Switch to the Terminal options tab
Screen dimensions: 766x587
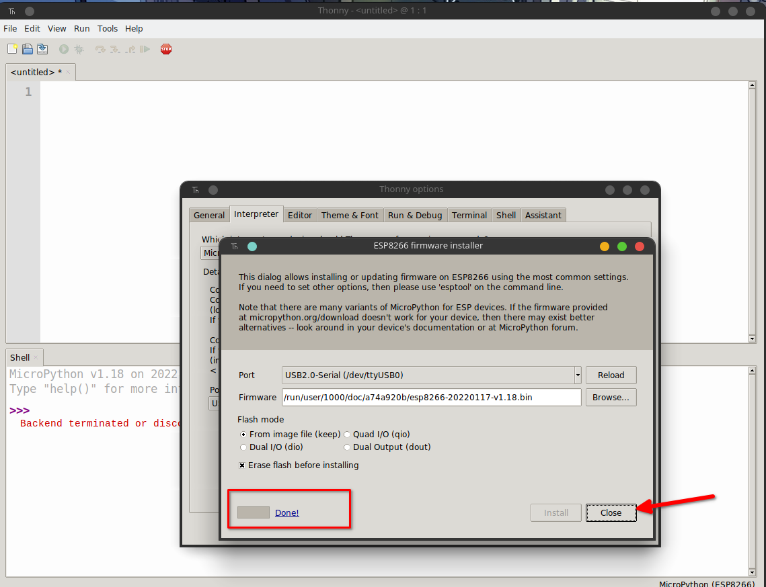click(x=469, y=215)
